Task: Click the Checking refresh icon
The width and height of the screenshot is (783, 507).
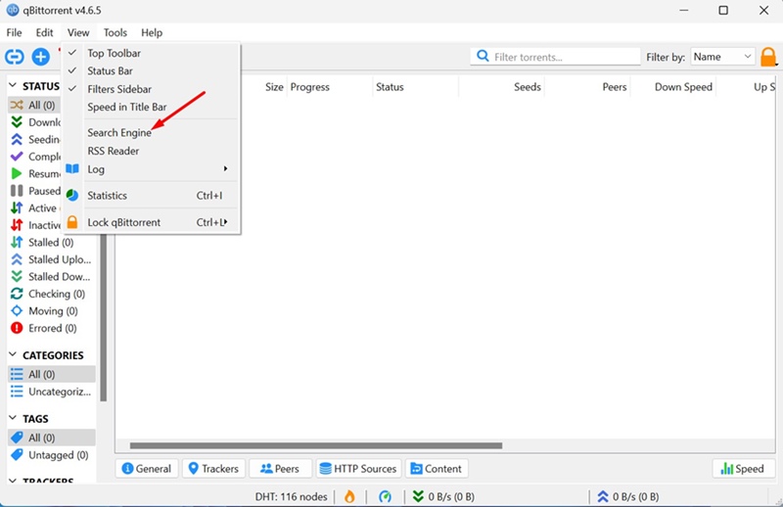Action: 17,294
